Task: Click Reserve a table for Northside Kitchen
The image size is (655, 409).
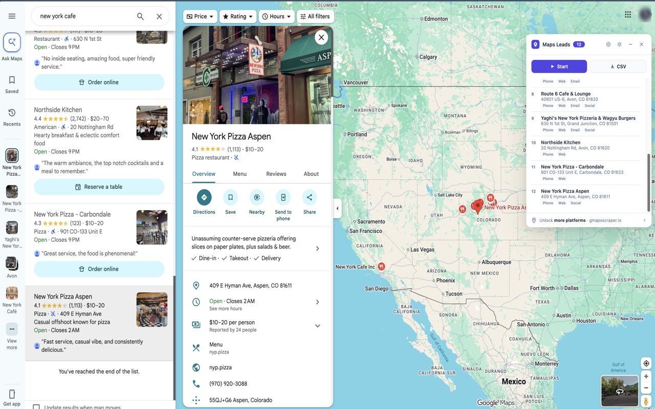Action: pos(99,187)
